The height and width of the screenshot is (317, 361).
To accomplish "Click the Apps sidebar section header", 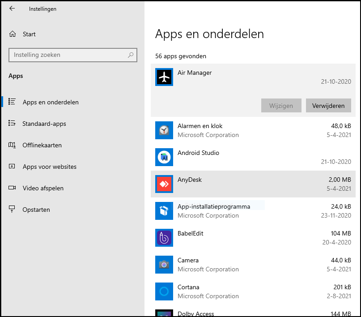I will coord(16,76).
